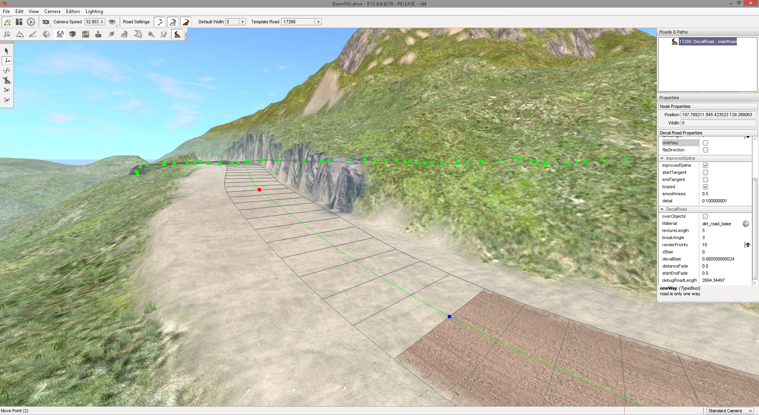This screenshot has height=415, width=759.
Task: Open the View menu
Action: click(34, 11)
